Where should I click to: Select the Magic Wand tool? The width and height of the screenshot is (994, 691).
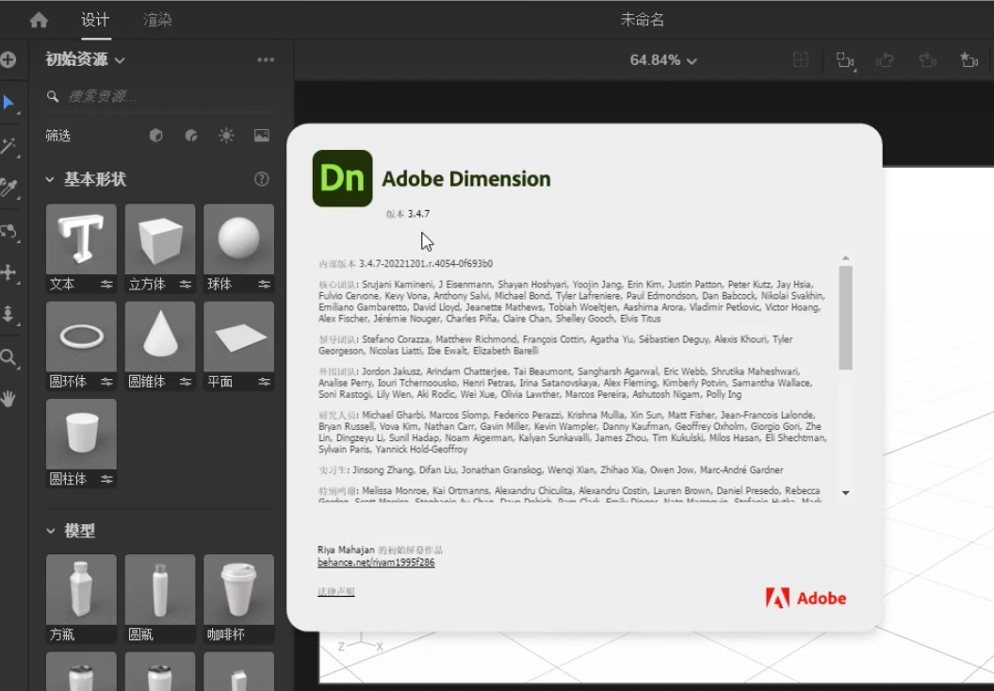9,145
